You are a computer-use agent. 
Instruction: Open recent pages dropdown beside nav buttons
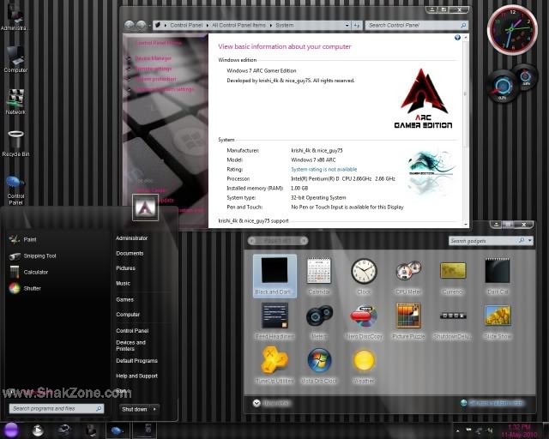click(149, 25)
